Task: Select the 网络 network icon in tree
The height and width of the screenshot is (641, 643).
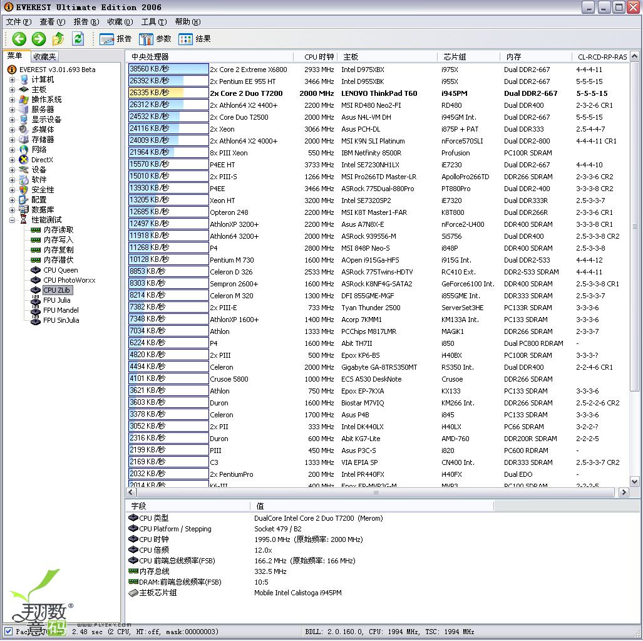Action: [24, 150]
